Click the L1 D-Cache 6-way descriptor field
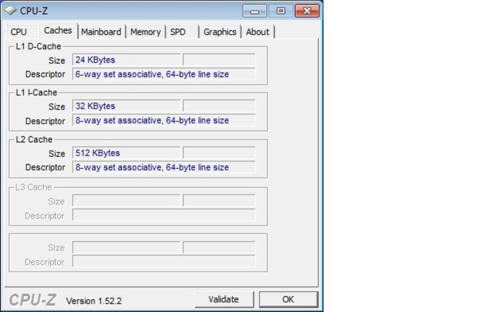The height and width of the screenshot is (312, 488). click(x=163, y=74)
